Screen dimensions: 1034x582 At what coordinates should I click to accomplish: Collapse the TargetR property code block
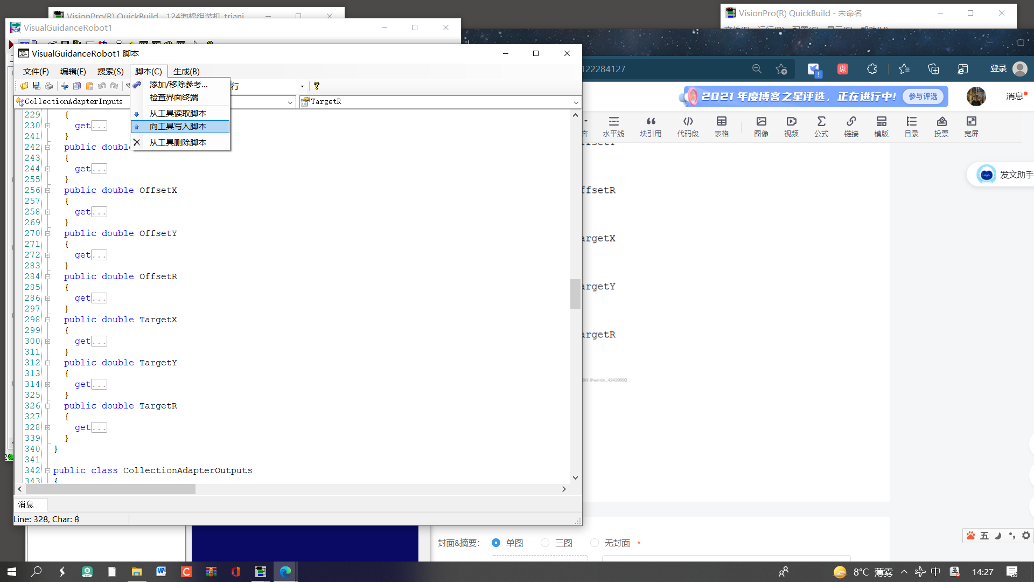(47, 406)
